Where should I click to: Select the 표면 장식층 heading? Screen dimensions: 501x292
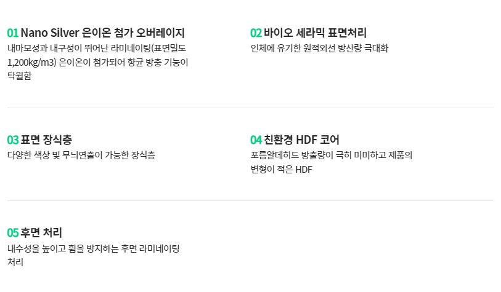[46, 140]
